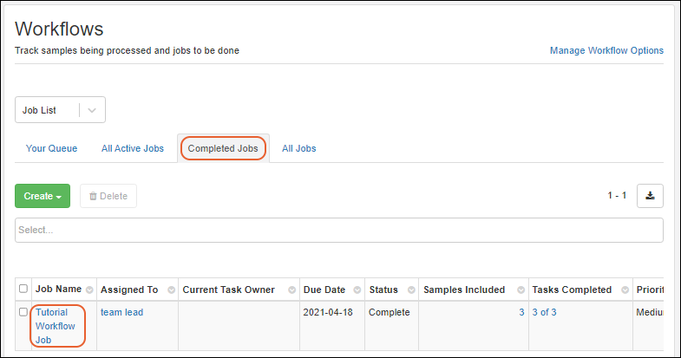
Task: Open the green Create dropdown
Action: pos(43,196)
